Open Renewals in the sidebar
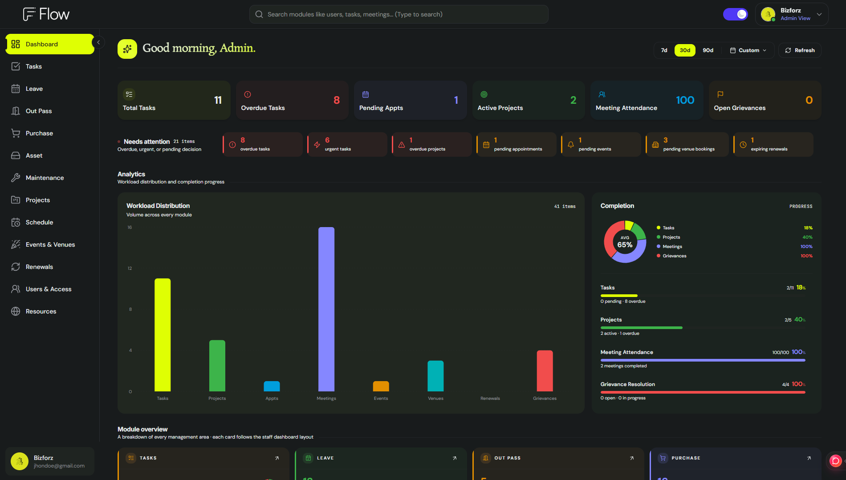The width and height of the screenshot is (846, 480). click(x=50, y=267)
